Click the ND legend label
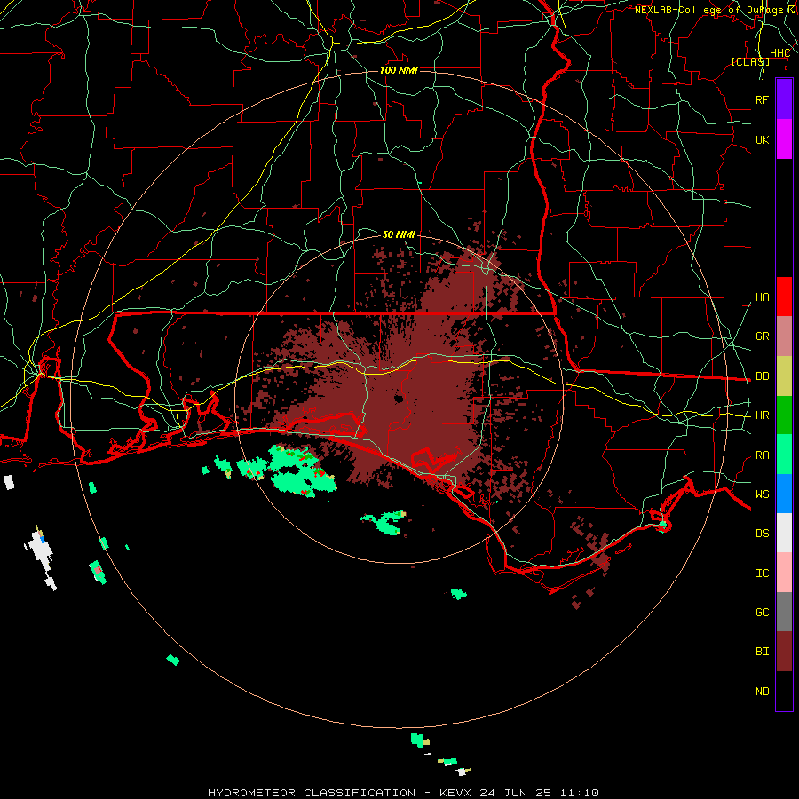Viewport: 799px width, 799px height. point(763,692)
